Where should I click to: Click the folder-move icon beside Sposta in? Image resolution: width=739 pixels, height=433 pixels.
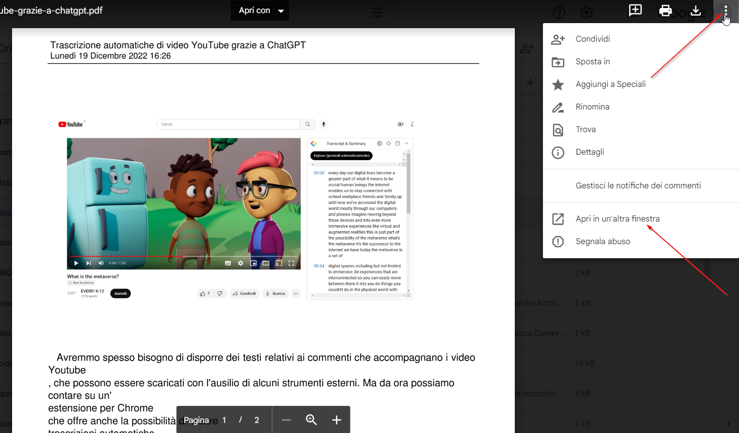[558, 62]
